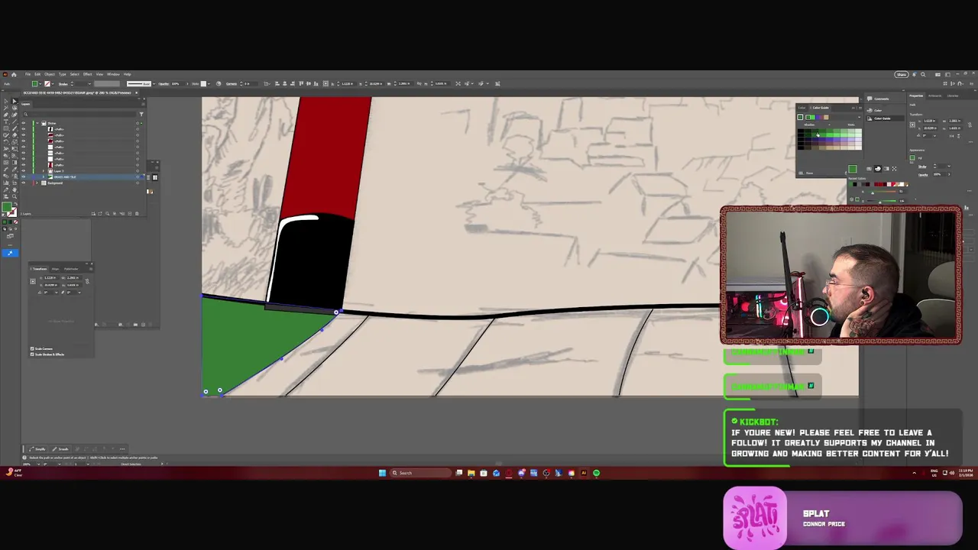Click the Layers panel filter funnel icon
978x550 pixels.
tap(141, 115)
